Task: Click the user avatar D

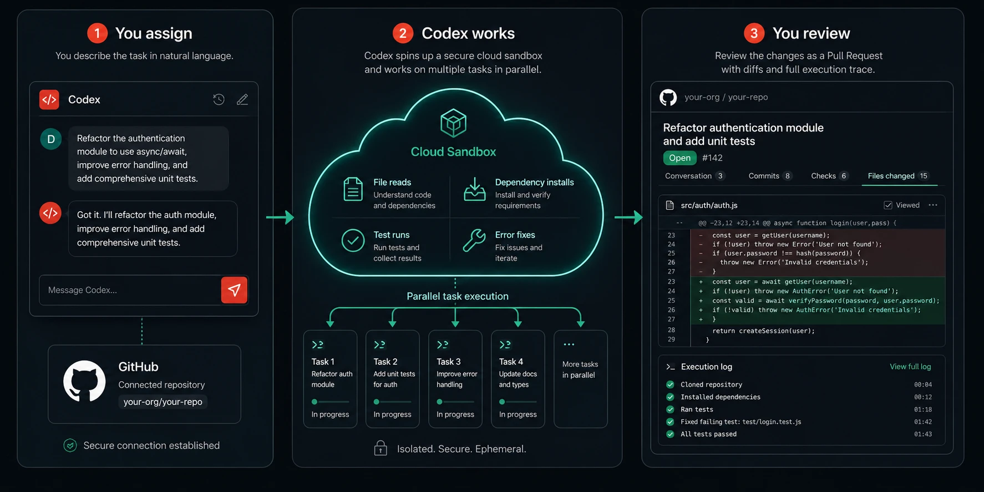Action: 51,139
